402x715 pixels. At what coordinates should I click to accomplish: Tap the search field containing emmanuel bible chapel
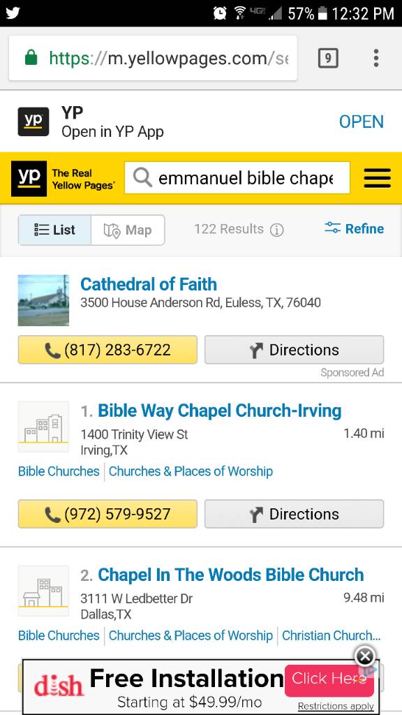pos(237,178)
